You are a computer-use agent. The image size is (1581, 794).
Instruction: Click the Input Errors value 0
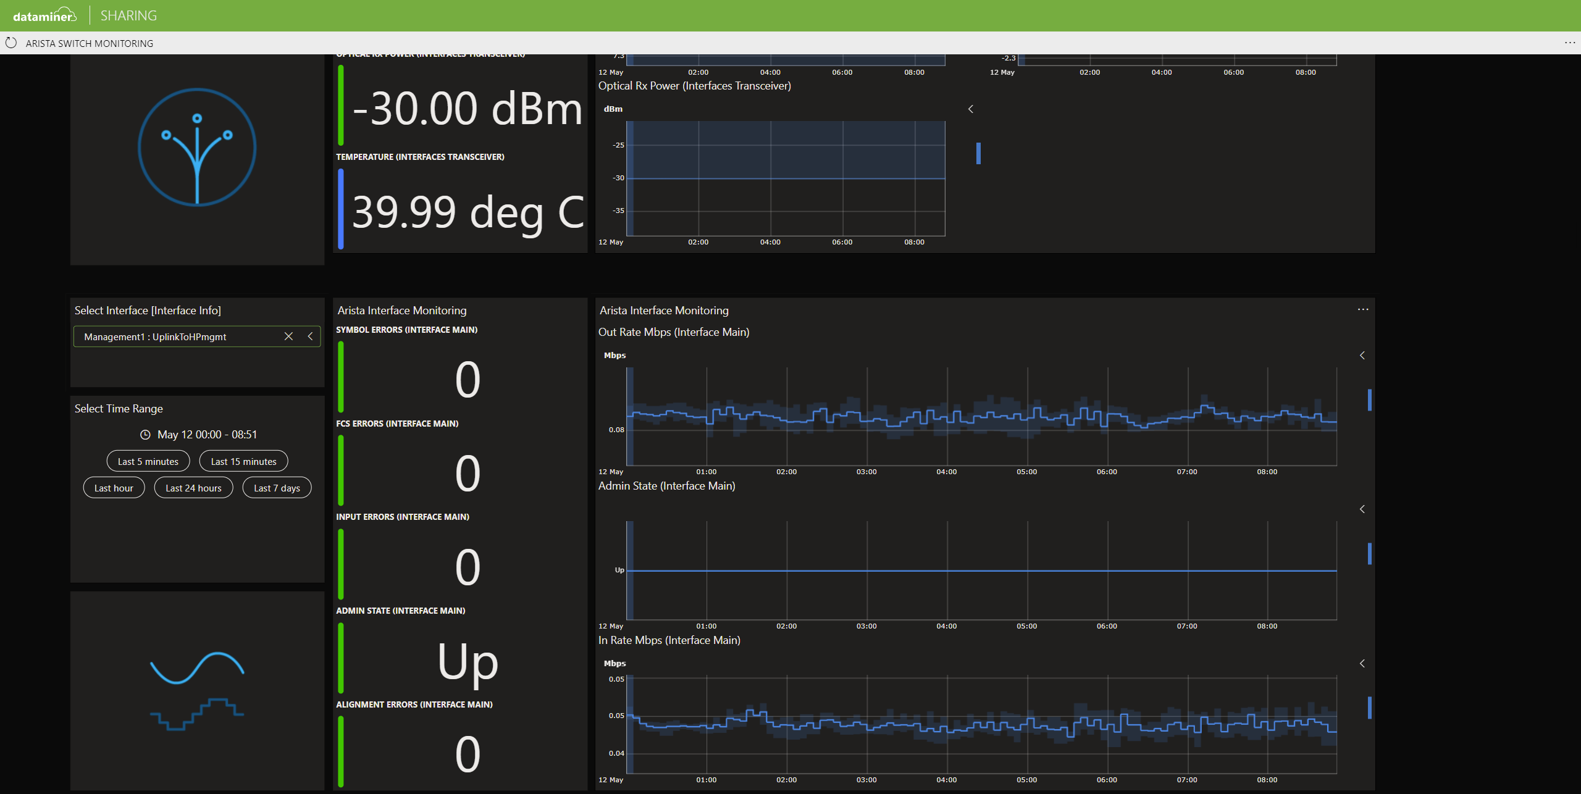tap(468, 567)
